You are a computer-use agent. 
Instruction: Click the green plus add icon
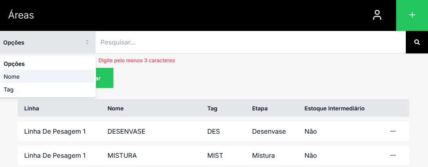(x=412, y=15)
